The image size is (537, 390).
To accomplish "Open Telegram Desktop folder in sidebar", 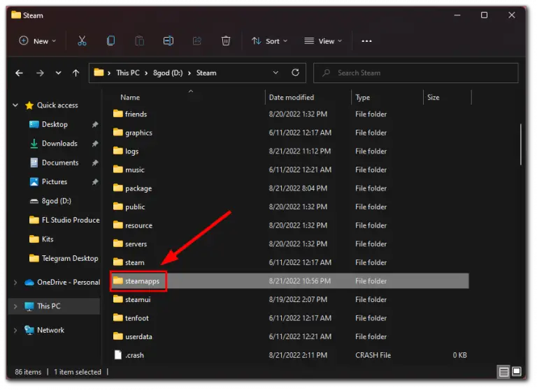I will coord(64,258).
